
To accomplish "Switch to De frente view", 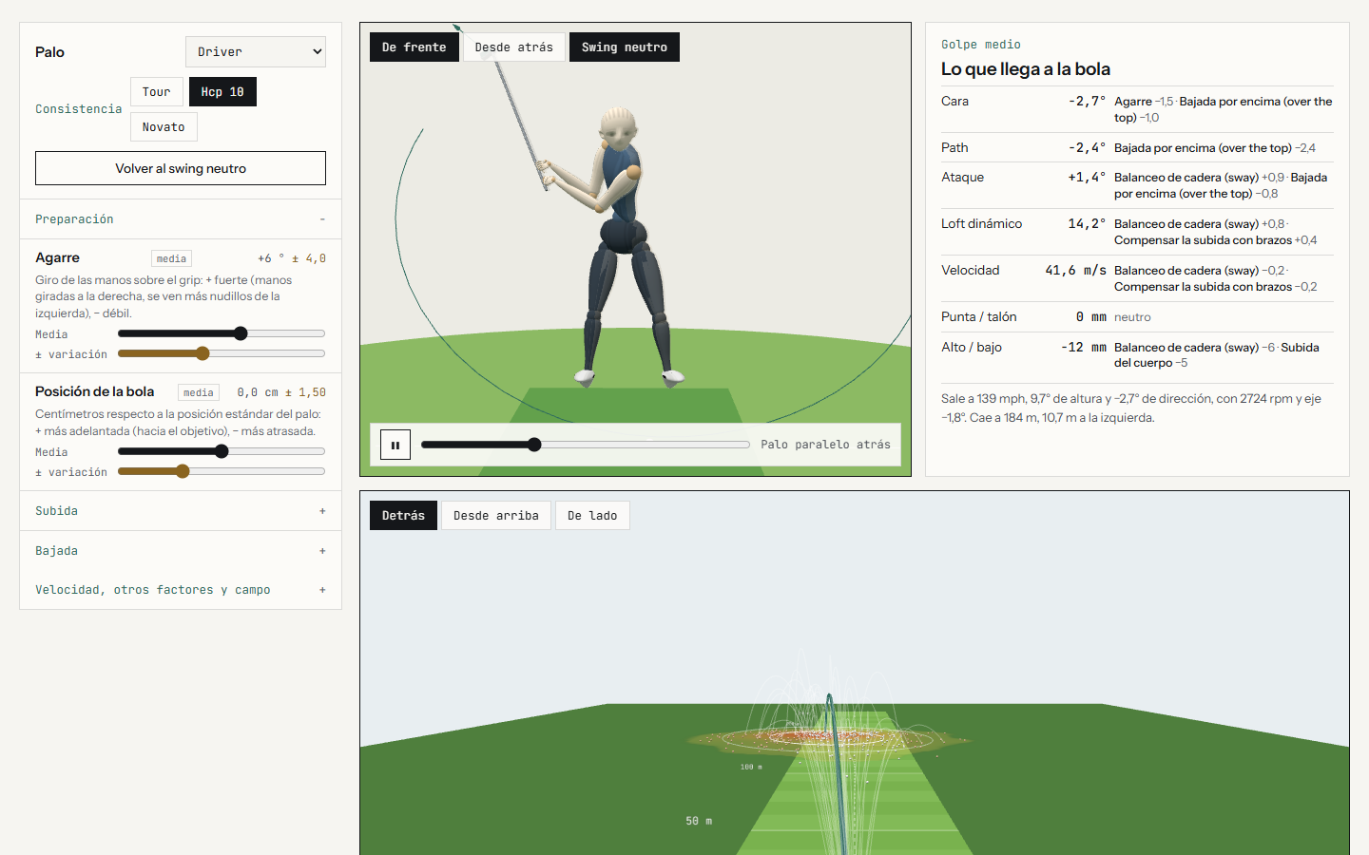I will coord(415,47).
